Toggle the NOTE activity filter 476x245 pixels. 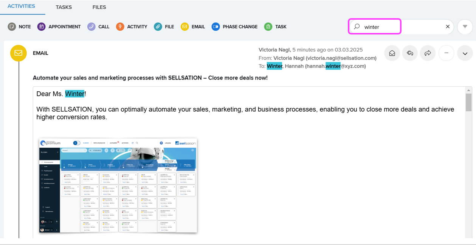19,27
